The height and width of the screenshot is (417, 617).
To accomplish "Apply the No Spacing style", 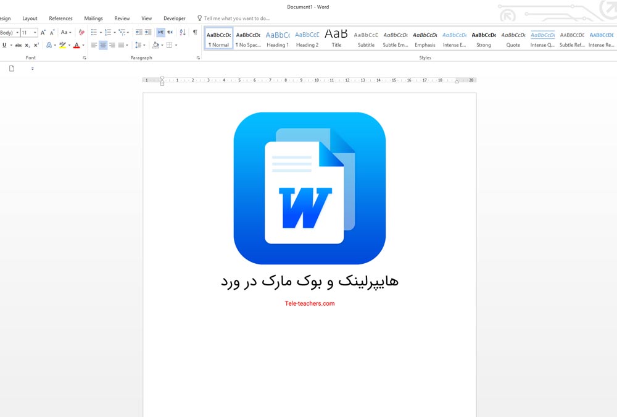I will tap(248, 38).
